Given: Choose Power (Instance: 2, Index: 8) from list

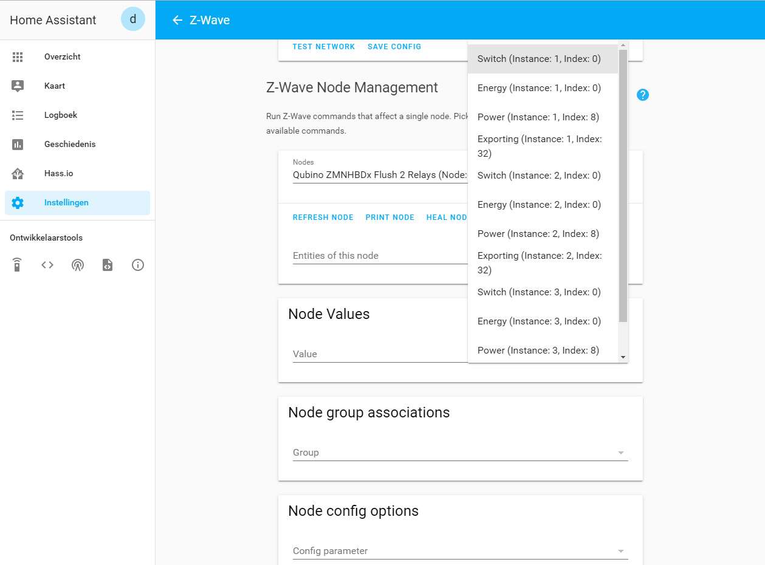Looking at the screenshot, I should [x=538, y=234].
